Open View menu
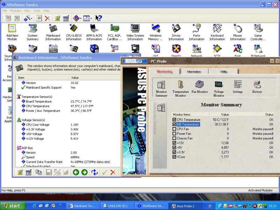The width and height of the screenshot is (280, 210). tap(27, 11)
